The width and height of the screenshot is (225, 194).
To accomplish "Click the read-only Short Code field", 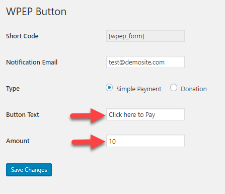I will 145,36.
